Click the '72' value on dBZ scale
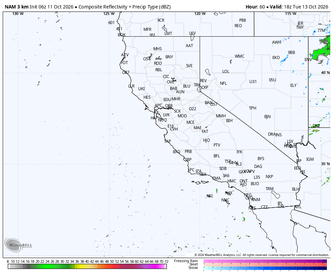 [x=166, y=261]
